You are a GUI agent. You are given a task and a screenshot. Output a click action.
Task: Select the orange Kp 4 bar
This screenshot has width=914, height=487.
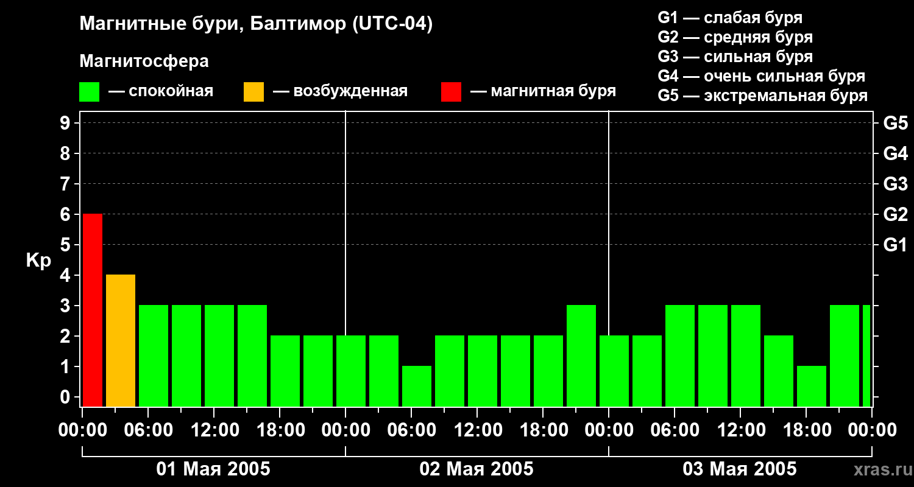point(121,340)
